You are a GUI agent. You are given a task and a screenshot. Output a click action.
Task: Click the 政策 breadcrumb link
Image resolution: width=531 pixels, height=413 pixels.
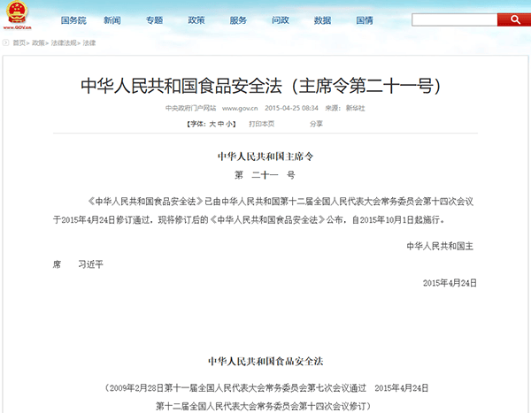[x=39, y=42]
